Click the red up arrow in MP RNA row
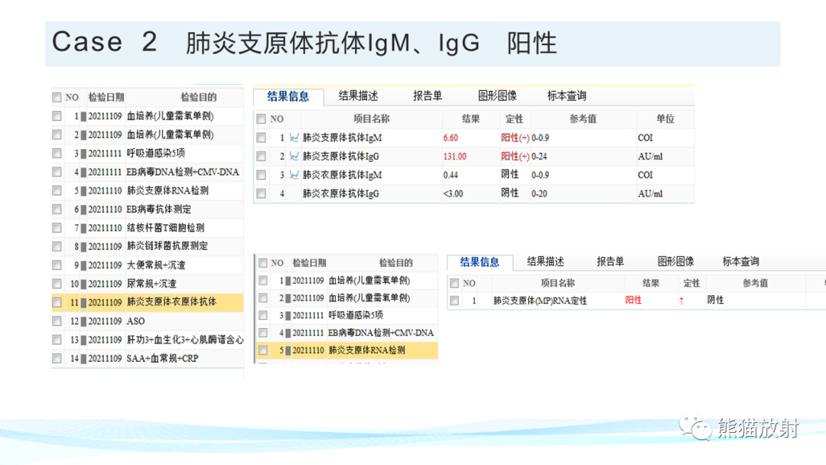 click(x=681, y=301)
